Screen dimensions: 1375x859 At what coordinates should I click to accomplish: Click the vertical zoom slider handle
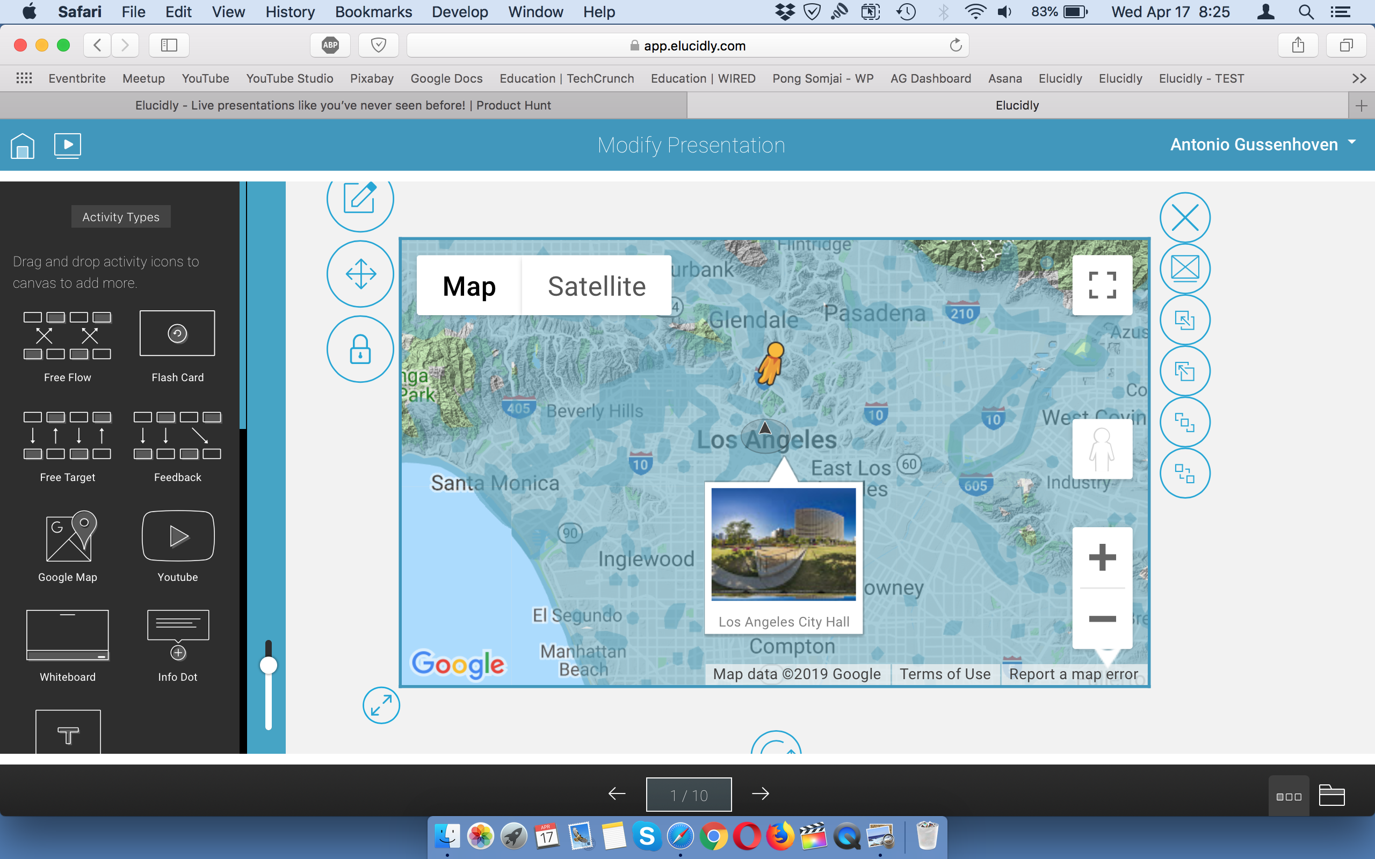click(268, 665)
